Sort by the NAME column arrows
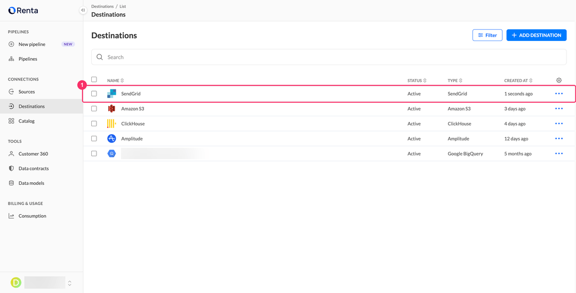576x293 pixels. pyautogui.click(x=122, y=80)
